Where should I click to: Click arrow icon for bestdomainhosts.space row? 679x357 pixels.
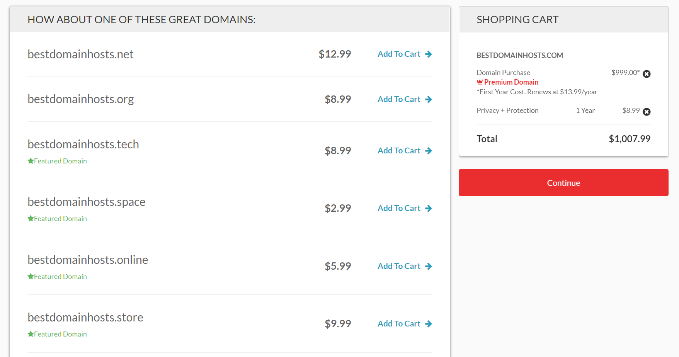pos(428,208)
